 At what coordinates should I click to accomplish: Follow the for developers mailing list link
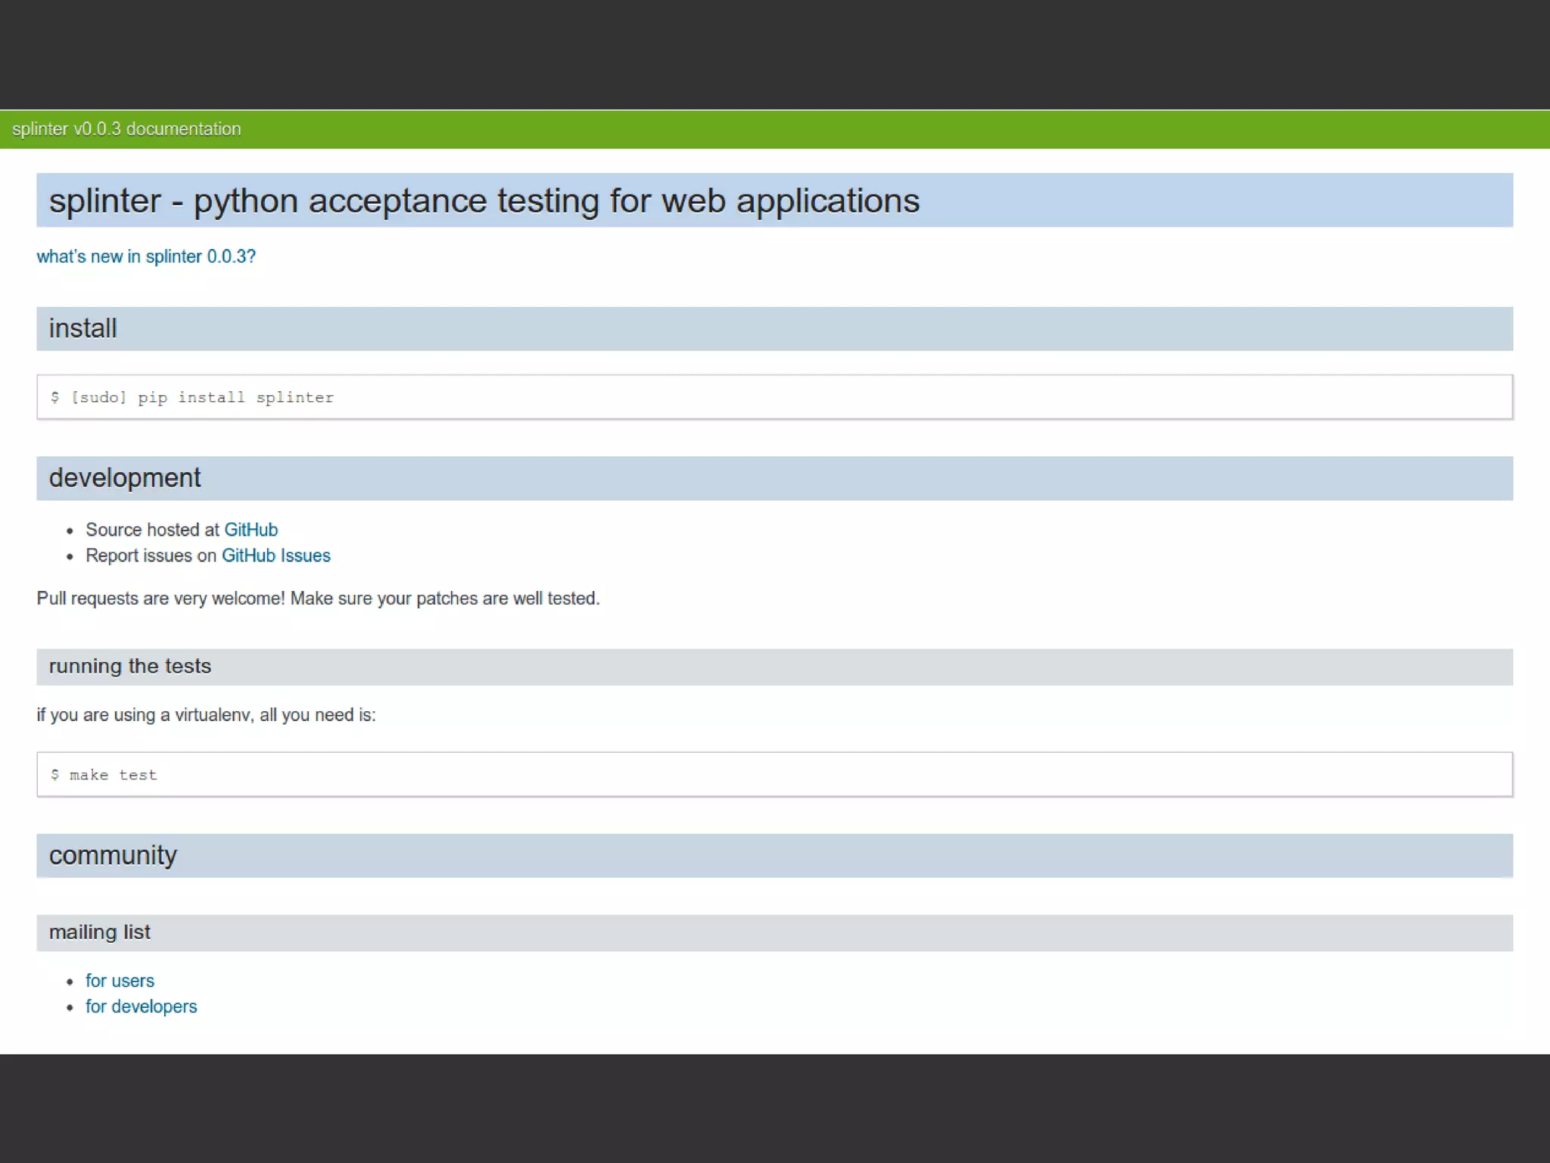point(141,1006)
